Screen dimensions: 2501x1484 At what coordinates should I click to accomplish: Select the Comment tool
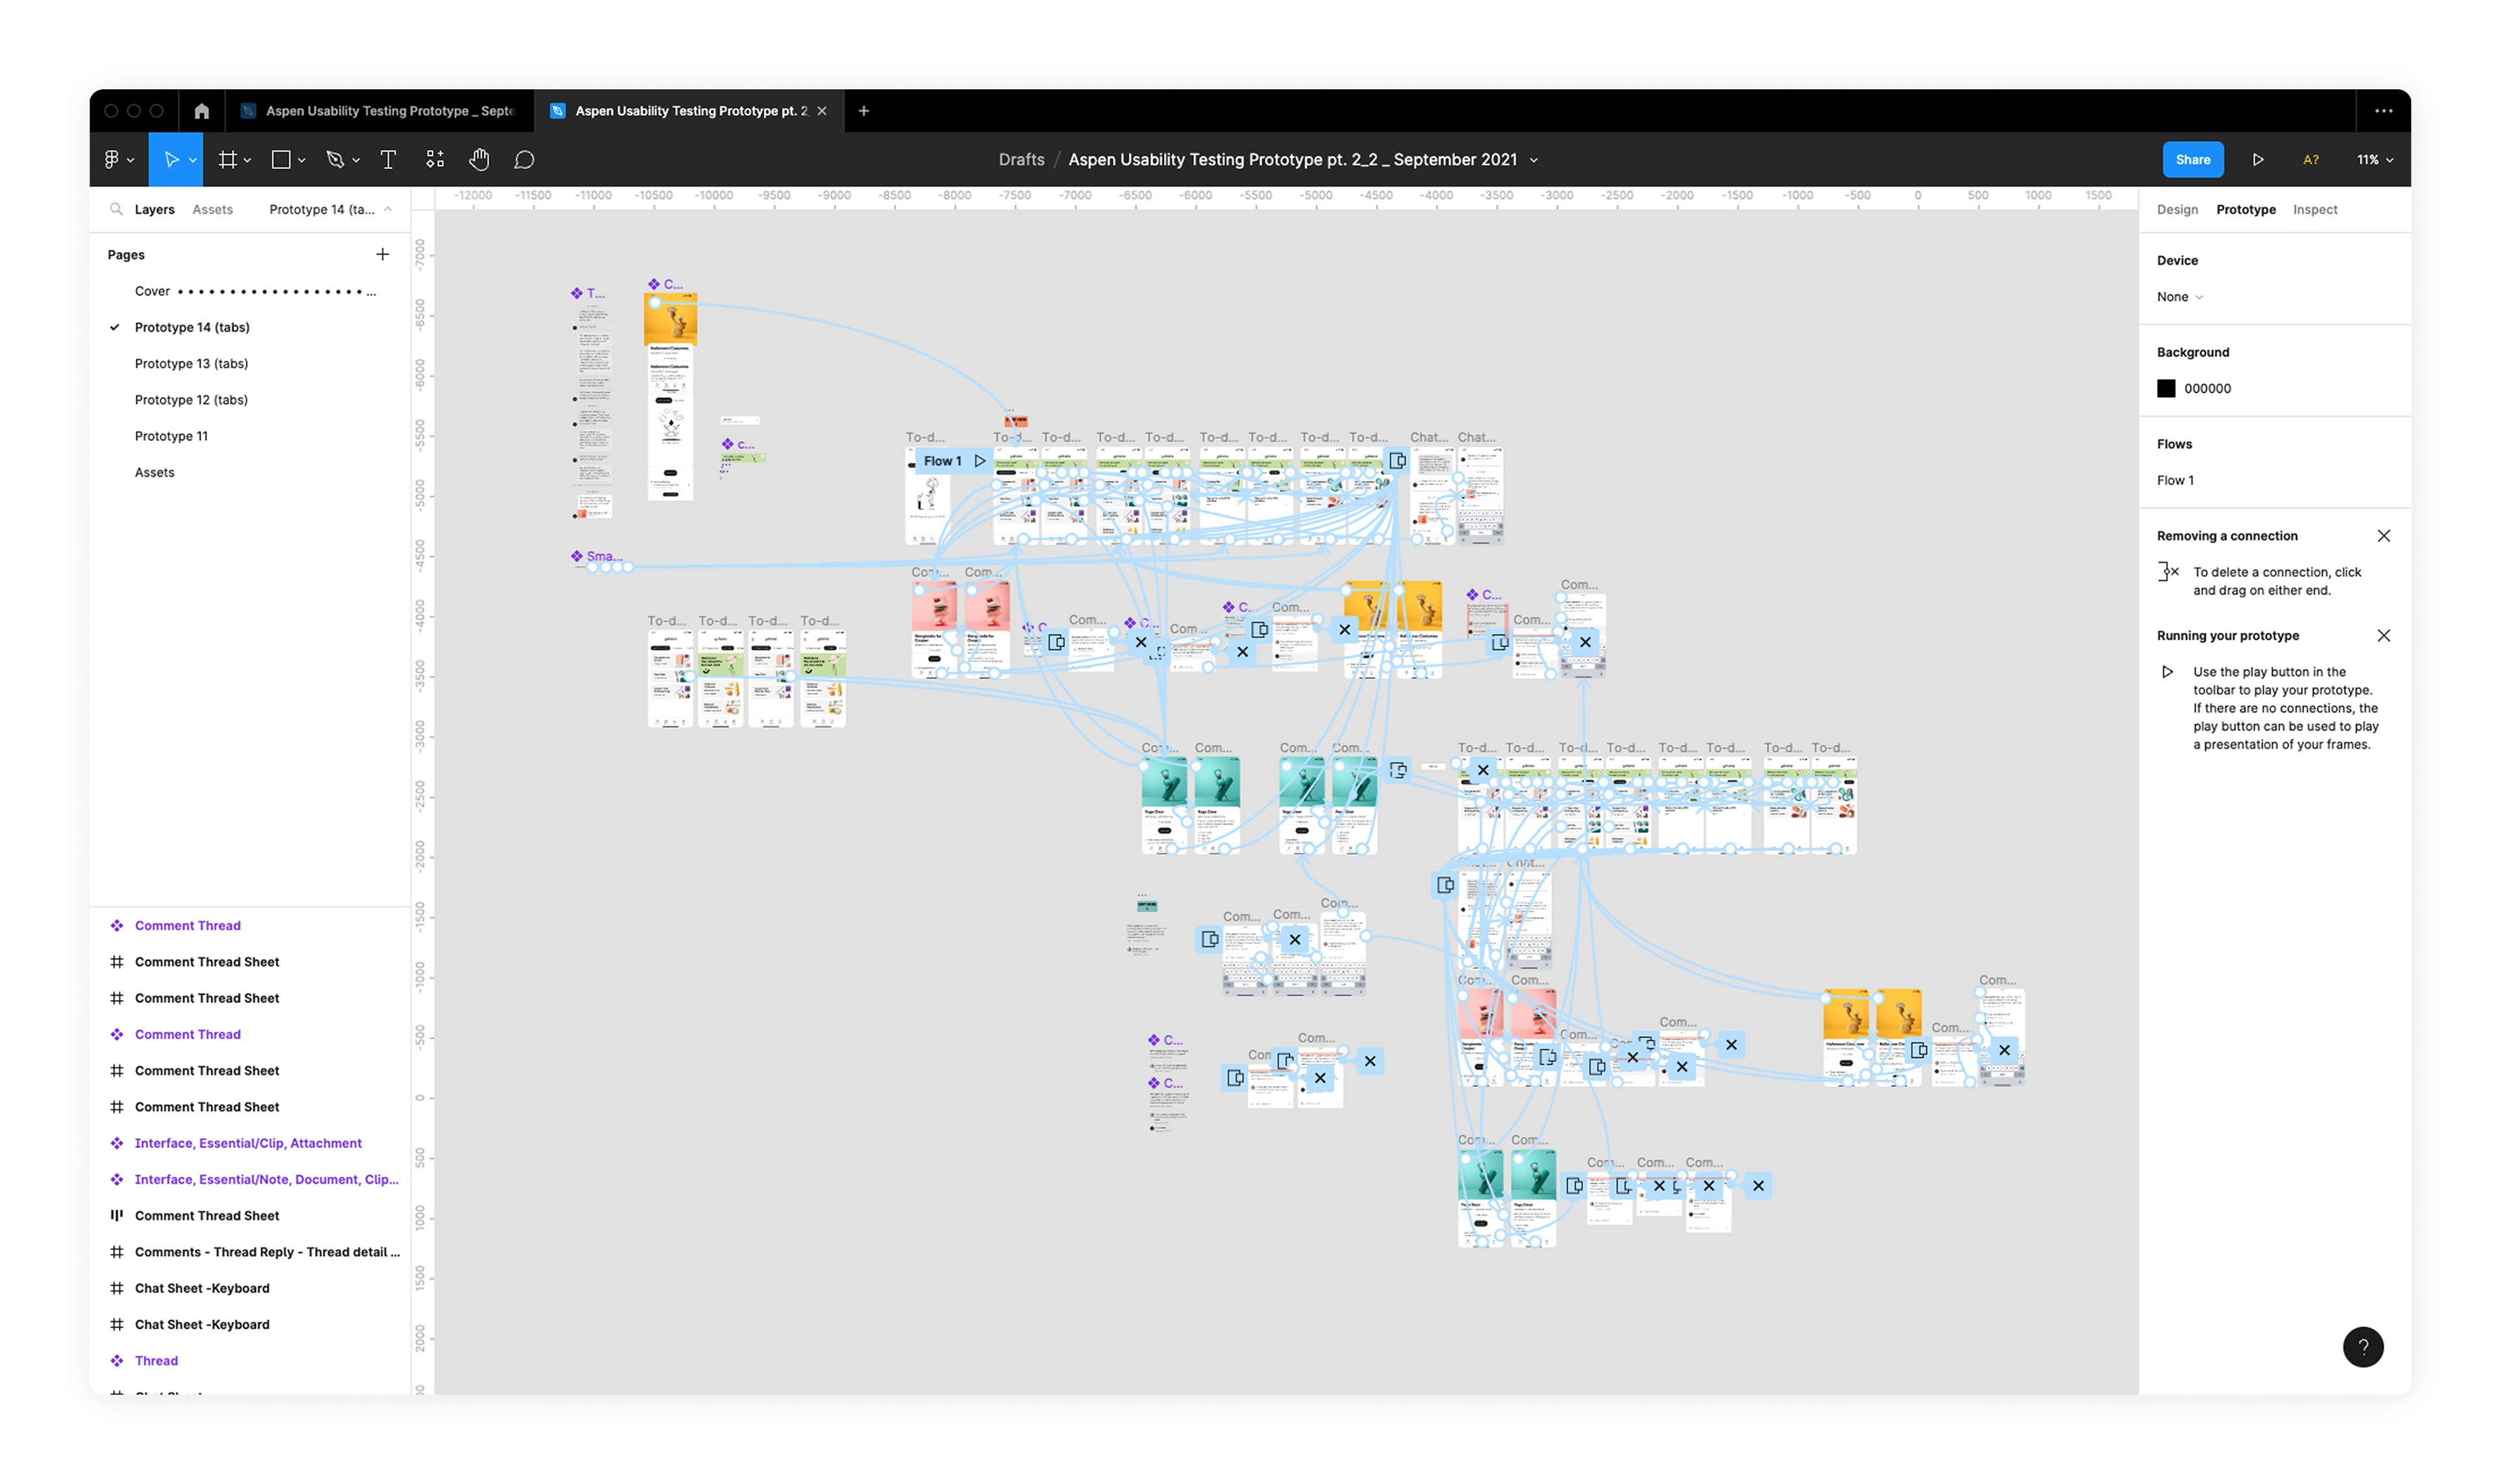click(x=524, y=160)
